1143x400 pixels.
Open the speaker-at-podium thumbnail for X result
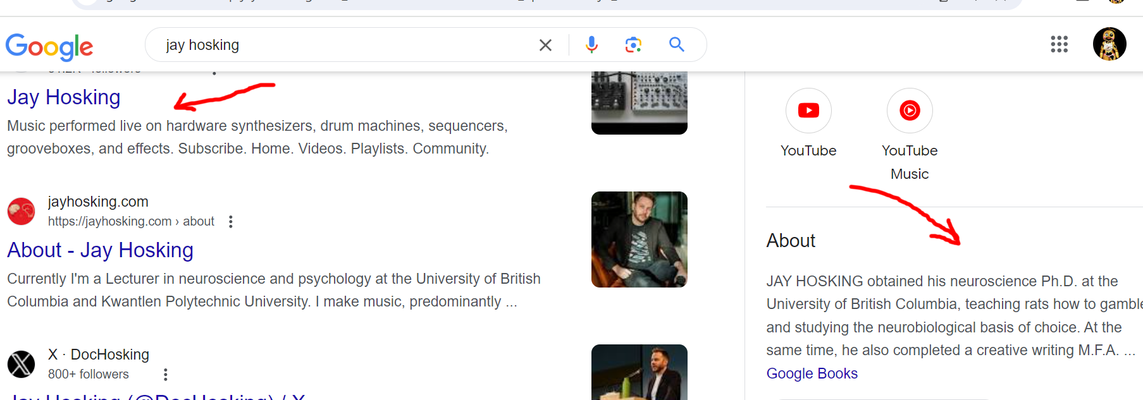639,372
